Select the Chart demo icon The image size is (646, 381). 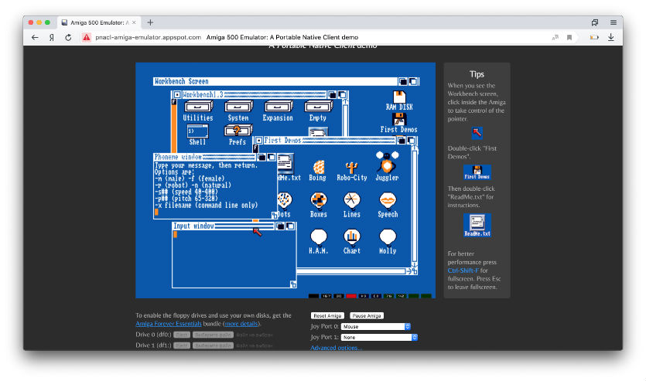[352, 239]
